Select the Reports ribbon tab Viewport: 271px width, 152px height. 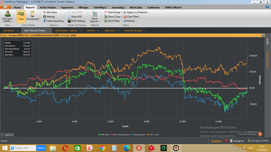(x=30, y=7)
